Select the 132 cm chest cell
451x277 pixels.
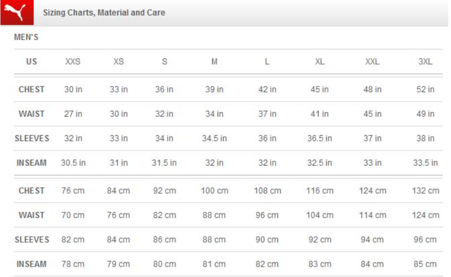click(x=425, y=191)
